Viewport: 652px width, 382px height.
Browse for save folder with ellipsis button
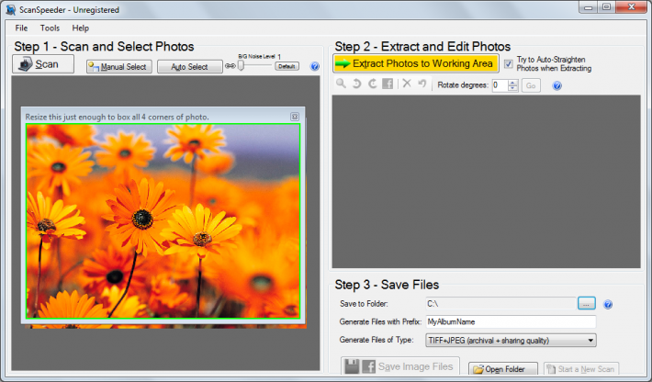586,303
